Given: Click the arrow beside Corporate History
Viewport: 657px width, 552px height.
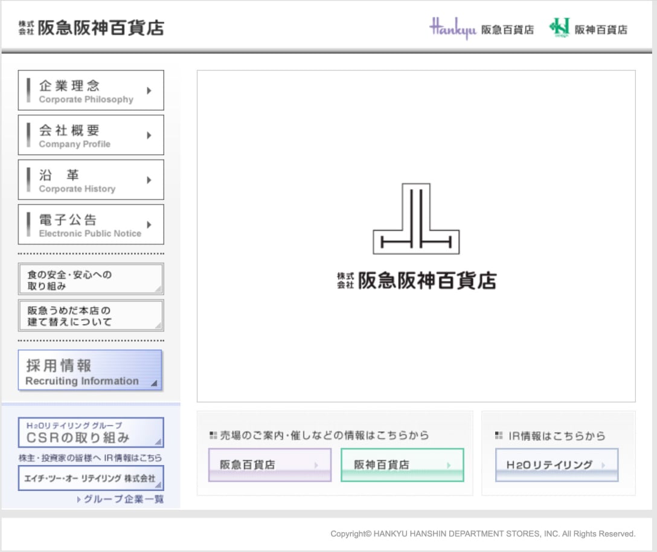Looking at the screenshot, I should (x=149, y=180).
